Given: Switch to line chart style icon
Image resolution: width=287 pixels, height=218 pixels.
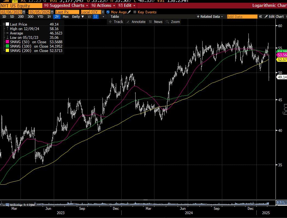Looking at the screenshot, I should point(90,17).
